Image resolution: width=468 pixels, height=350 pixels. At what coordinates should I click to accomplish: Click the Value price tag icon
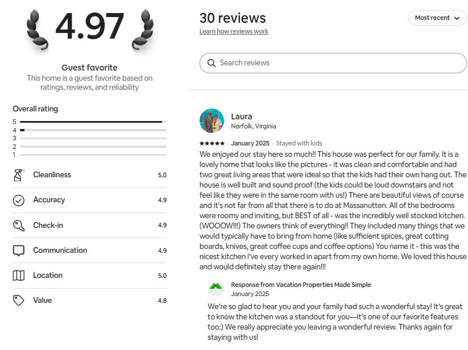(19, 301)
